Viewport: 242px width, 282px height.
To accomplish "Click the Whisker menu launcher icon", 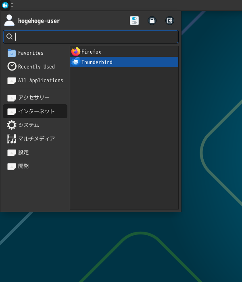I will [x=5, y=5].
